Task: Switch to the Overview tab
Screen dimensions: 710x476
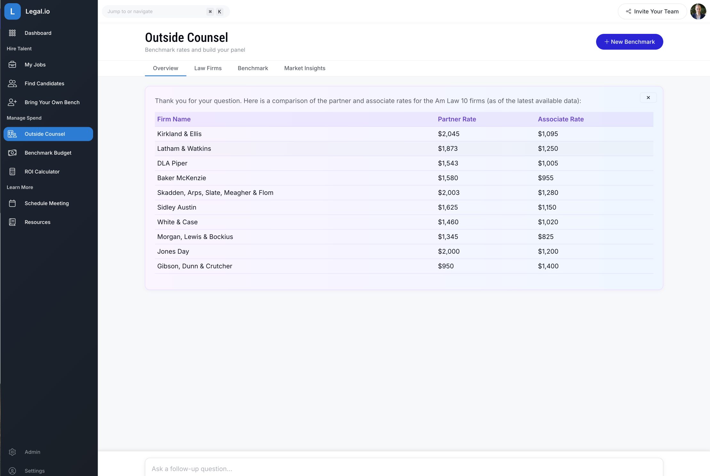Action: 165,68
